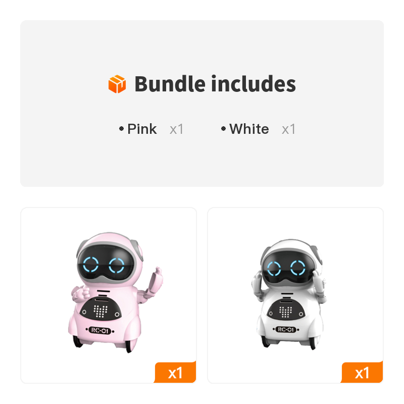The image size is (404, 404).
Task: Click the RC-01 label on the white robot
Action: tap(286, 329)
